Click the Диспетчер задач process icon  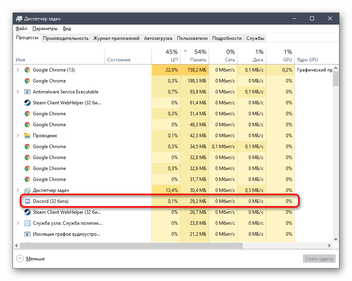click(x=27, y=190)
